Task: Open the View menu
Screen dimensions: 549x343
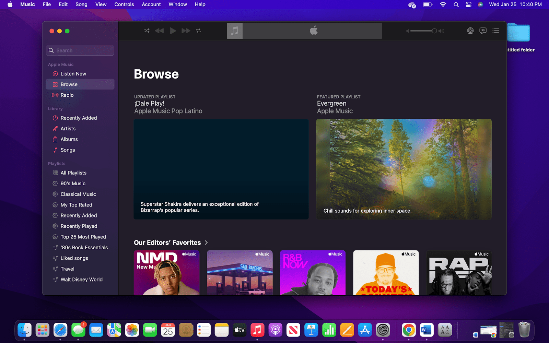Action: tap(101, 4)
